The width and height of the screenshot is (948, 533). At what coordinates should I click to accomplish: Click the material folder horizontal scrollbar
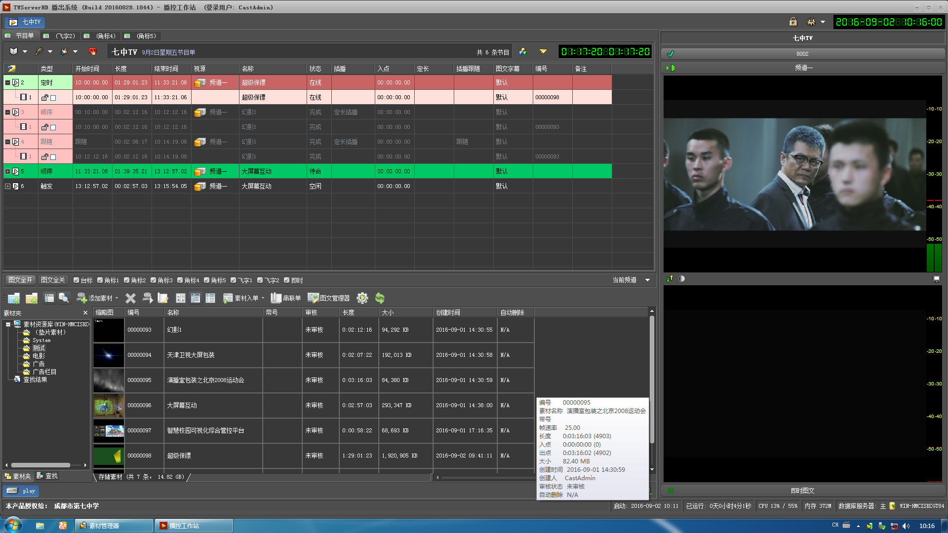click(x=40, y=465)
